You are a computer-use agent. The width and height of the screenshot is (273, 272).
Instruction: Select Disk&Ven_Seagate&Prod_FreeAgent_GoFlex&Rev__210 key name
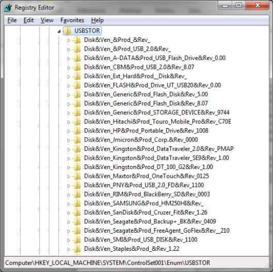tap(157, 231)
